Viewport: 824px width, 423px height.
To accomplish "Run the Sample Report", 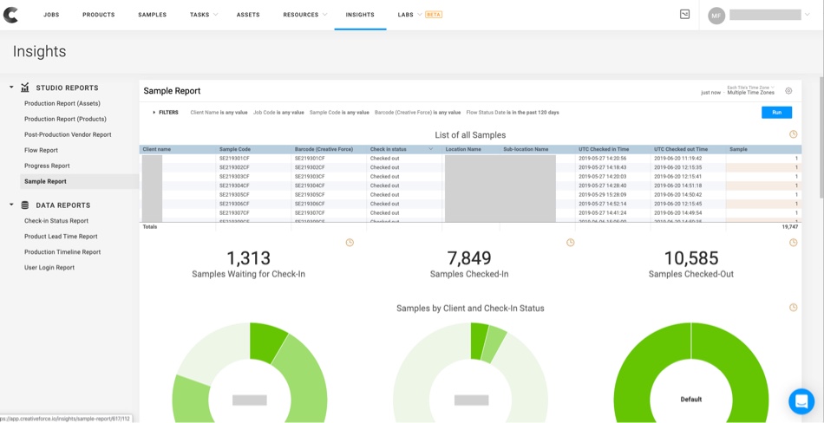I will click(776, 113).
